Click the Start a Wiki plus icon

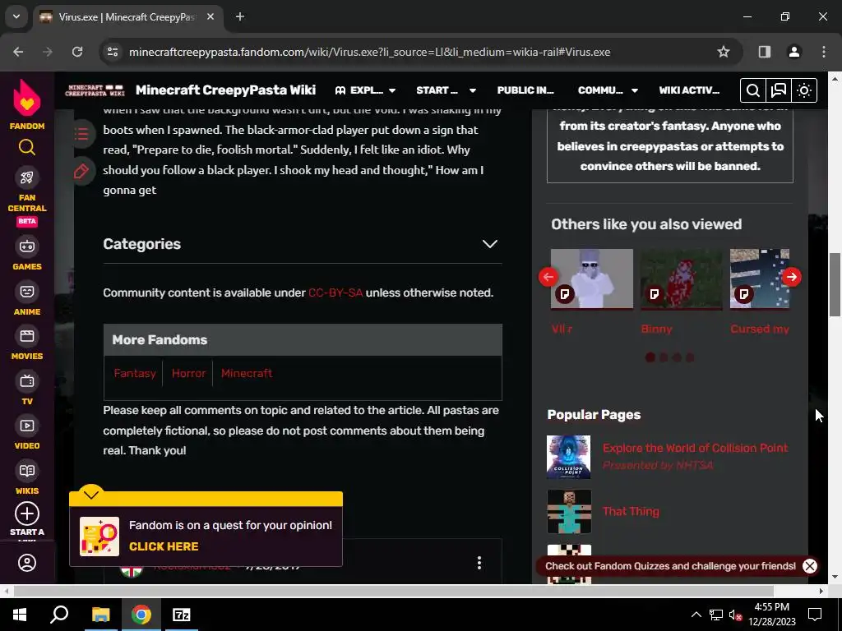click(27, 514)
